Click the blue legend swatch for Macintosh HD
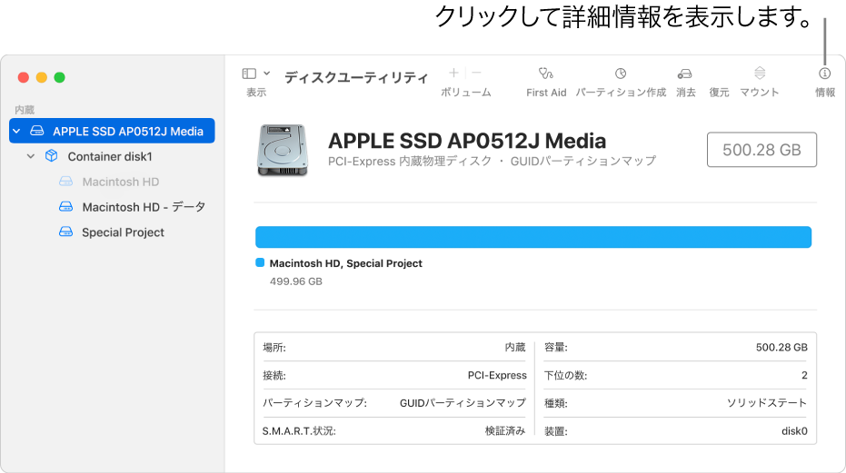The height and width of the screenshot is (473, 846). [260, 262]
